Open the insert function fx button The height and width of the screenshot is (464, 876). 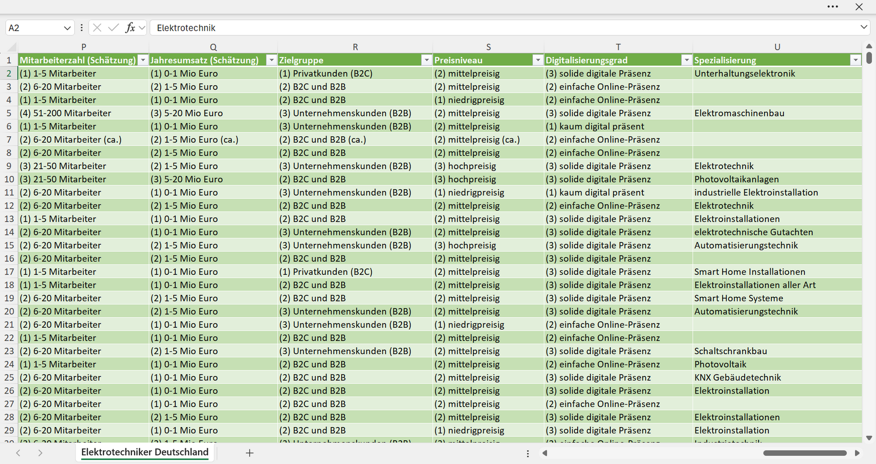(130, 28)
